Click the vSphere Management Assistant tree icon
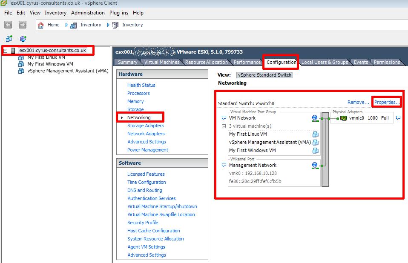 point(21,71)
